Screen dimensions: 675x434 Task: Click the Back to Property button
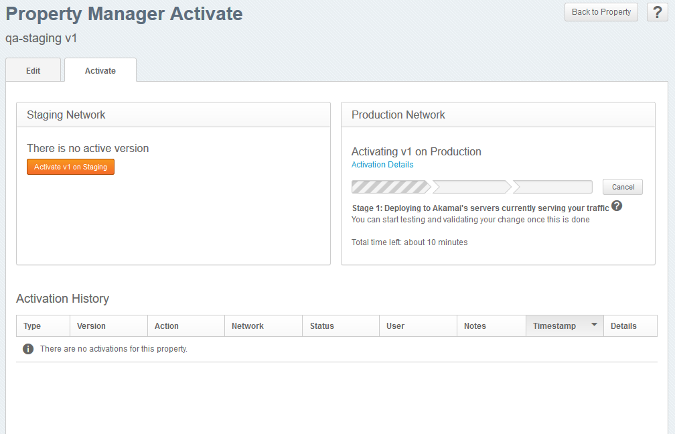[x=601, y=12]
